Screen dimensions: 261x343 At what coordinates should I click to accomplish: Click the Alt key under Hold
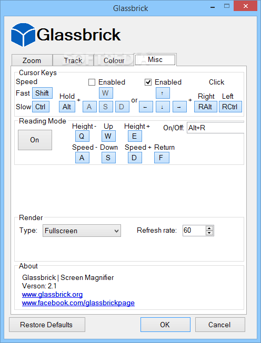tap(67, 107)
